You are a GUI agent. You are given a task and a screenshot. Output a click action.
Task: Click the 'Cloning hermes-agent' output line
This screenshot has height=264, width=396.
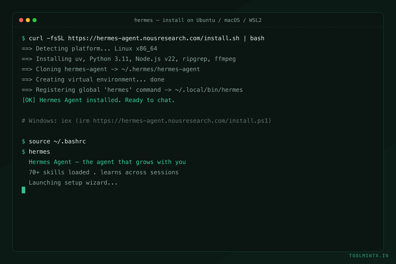tap(111, 69)
